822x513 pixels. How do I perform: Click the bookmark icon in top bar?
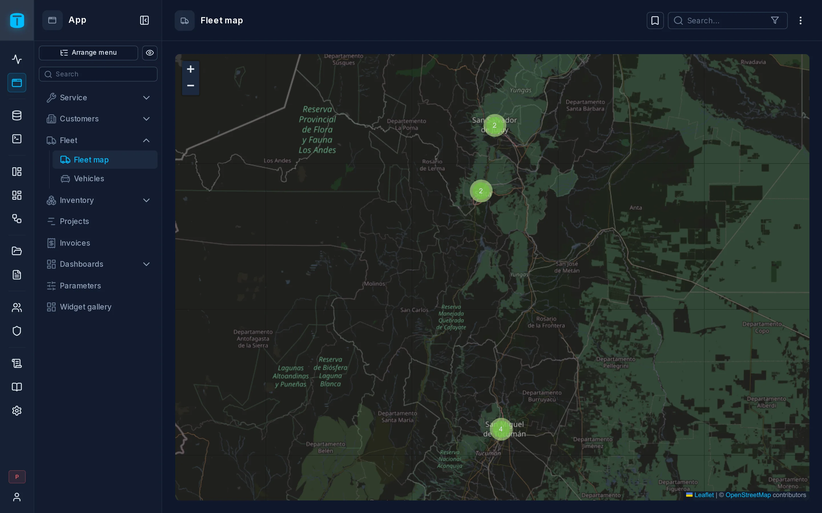(655, 20)
